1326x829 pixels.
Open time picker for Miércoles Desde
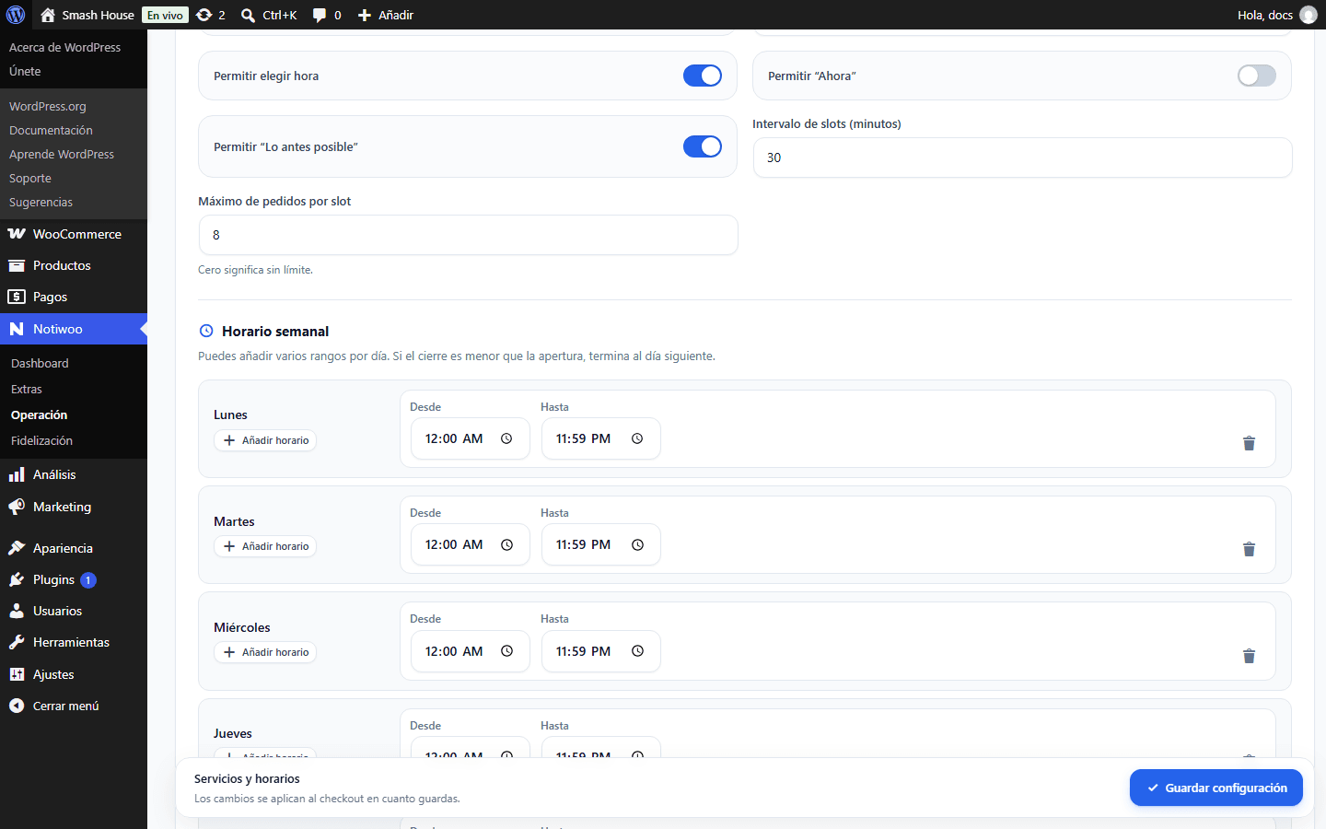click(x=506, y=651)
